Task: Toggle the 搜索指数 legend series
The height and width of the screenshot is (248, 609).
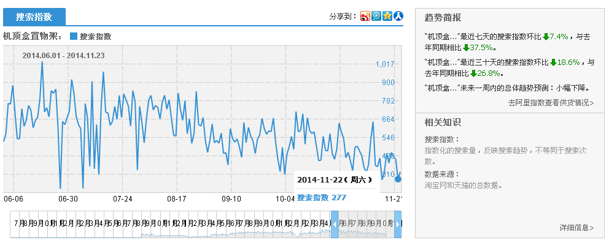Action: coord(95,37)
